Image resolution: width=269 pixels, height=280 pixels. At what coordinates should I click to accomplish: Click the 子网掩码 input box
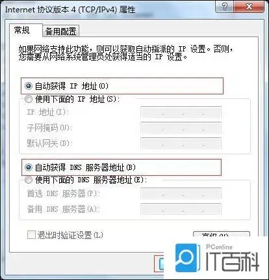click(181, 128)
